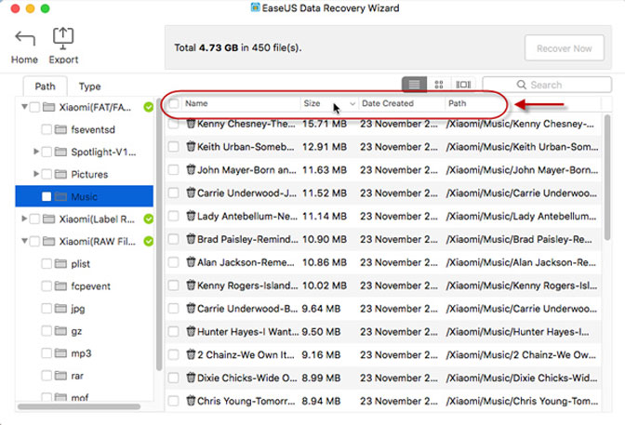Check the Music folder checkbox
The image size is (625, 425).
point(47,196)
